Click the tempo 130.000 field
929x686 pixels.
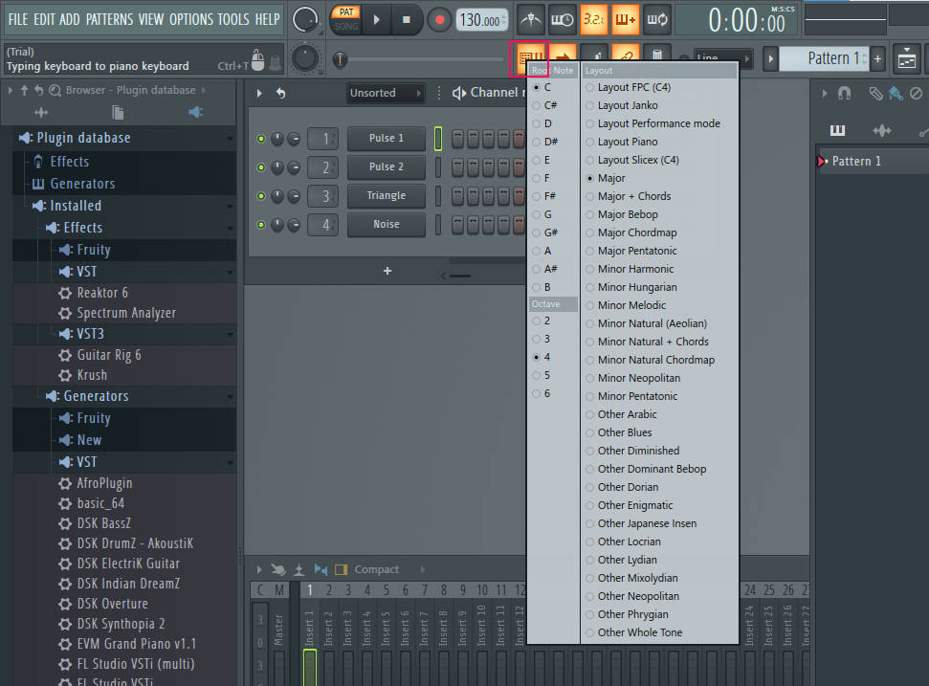click(x=481, y=20)
